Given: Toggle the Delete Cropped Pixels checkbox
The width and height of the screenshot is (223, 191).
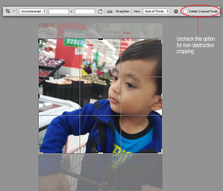Looking at the screenshot, I should point(186,11).
